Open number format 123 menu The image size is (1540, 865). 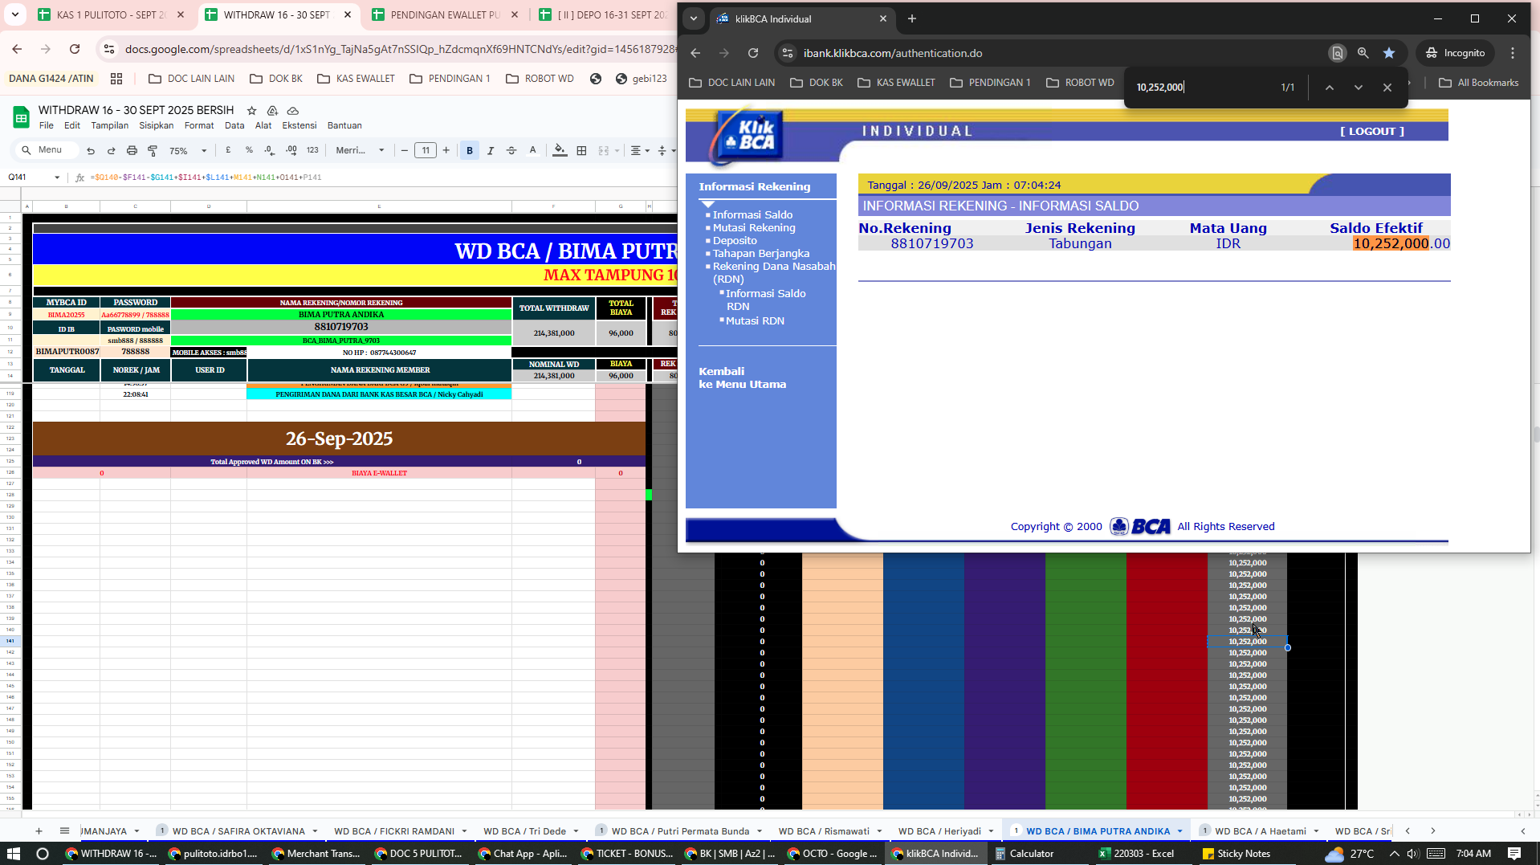click(x=312, y=150)
